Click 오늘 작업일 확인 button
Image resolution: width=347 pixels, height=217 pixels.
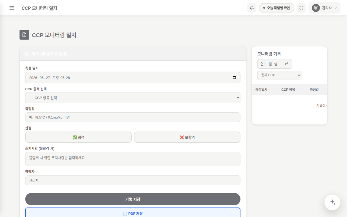click(x=277, y=8)
